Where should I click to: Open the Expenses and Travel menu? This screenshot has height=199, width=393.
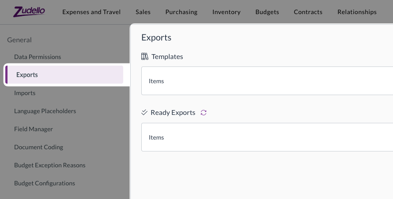(91, 12)
